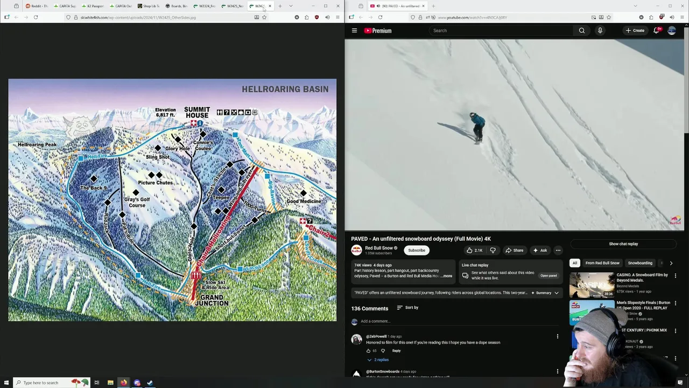The height and width of the screenshot is (388, 689).
Task: Dislike the PAVED video
Action: (x=493, y=250)
